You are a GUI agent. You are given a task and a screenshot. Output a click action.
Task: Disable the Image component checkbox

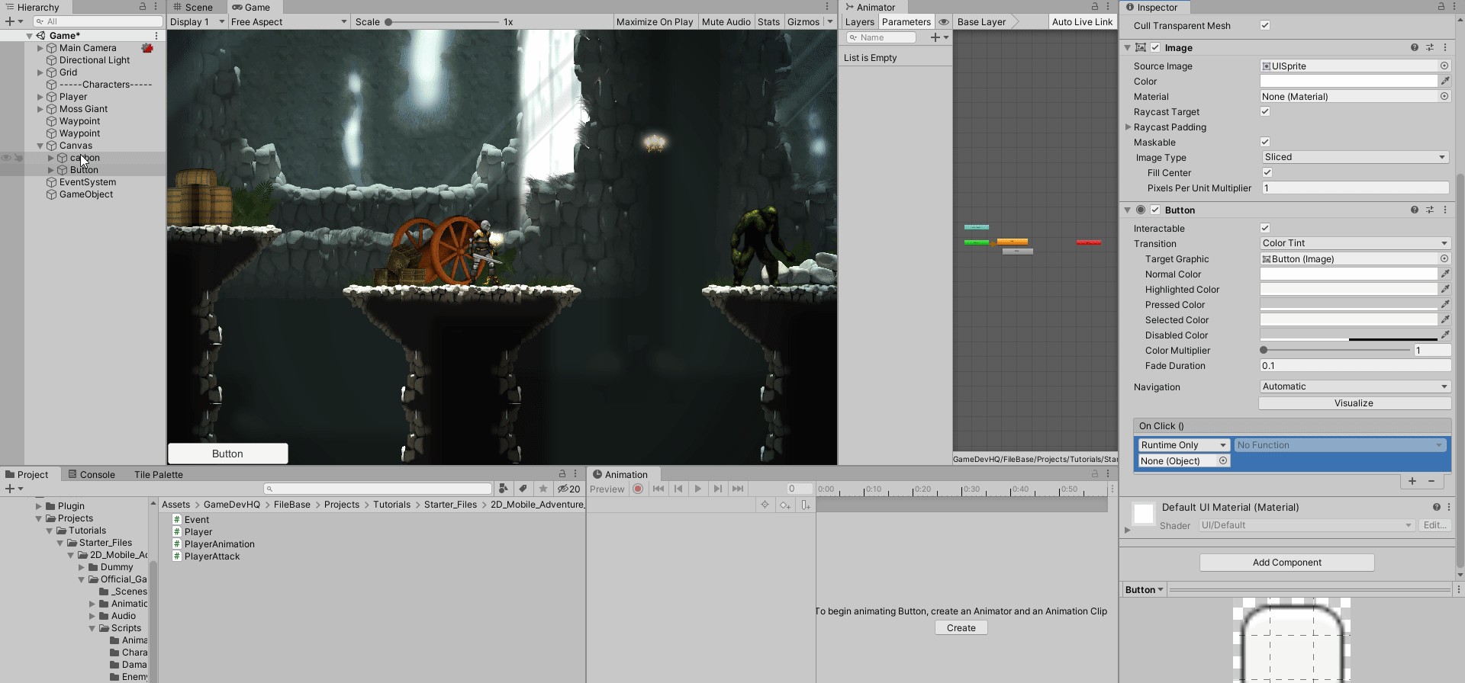1155,47
